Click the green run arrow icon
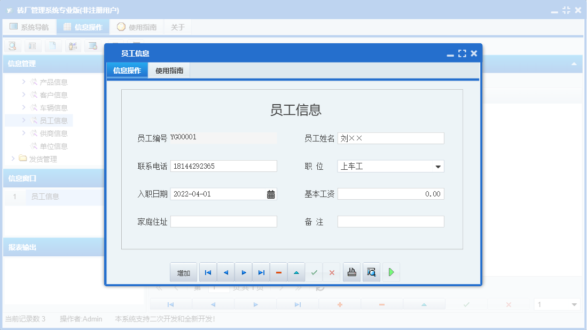The height and width of the screenshot is (330, 587). (x=390, y=272)
